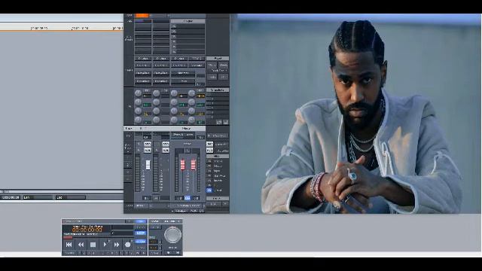The height and width of the screenshot is (271, 482).
Task: Click the orange highlighted field at mixer's top
Action: coord(142,15)
